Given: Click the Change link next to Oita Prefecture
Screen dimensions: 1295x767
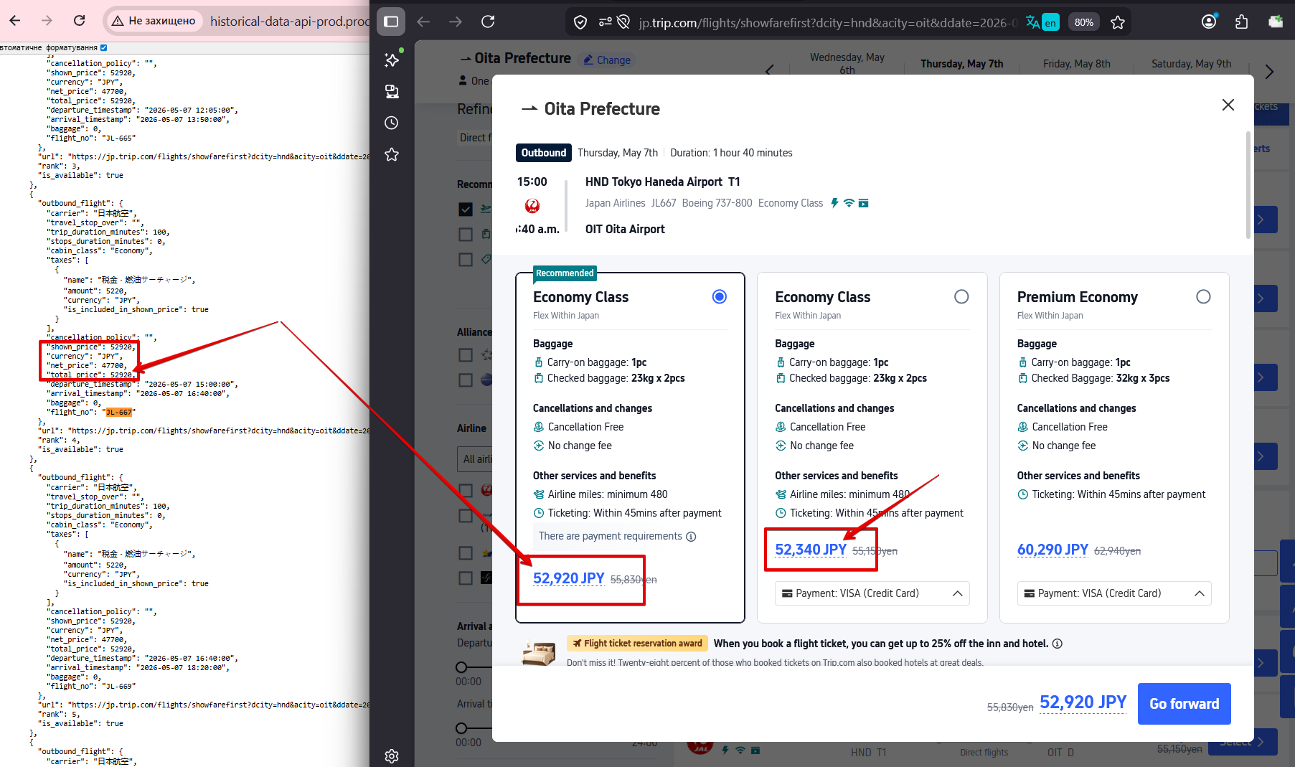Looking at the screenshot, I should click(606, 60).
